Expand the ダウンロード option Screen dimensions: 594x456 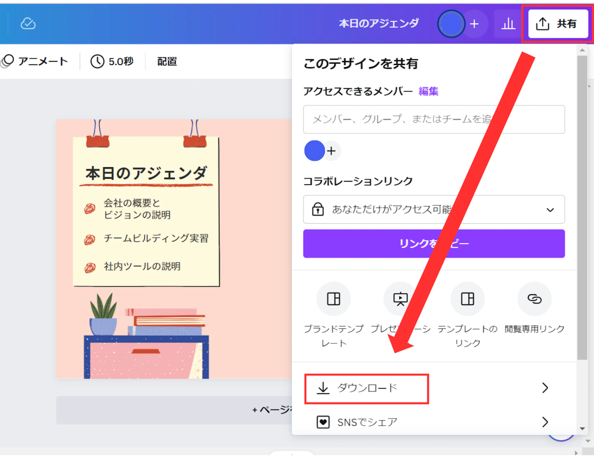click(x=367, y=388)
